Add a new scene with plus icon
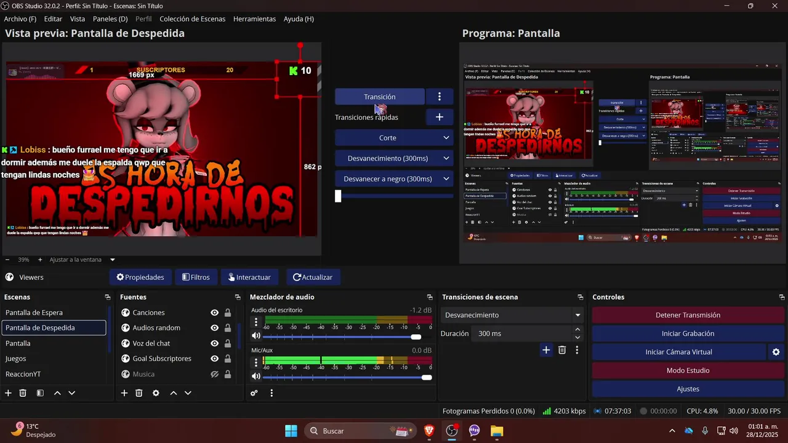 coord(8,393)
